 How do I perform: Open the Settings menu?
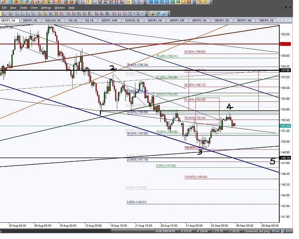tap(46, 8)
